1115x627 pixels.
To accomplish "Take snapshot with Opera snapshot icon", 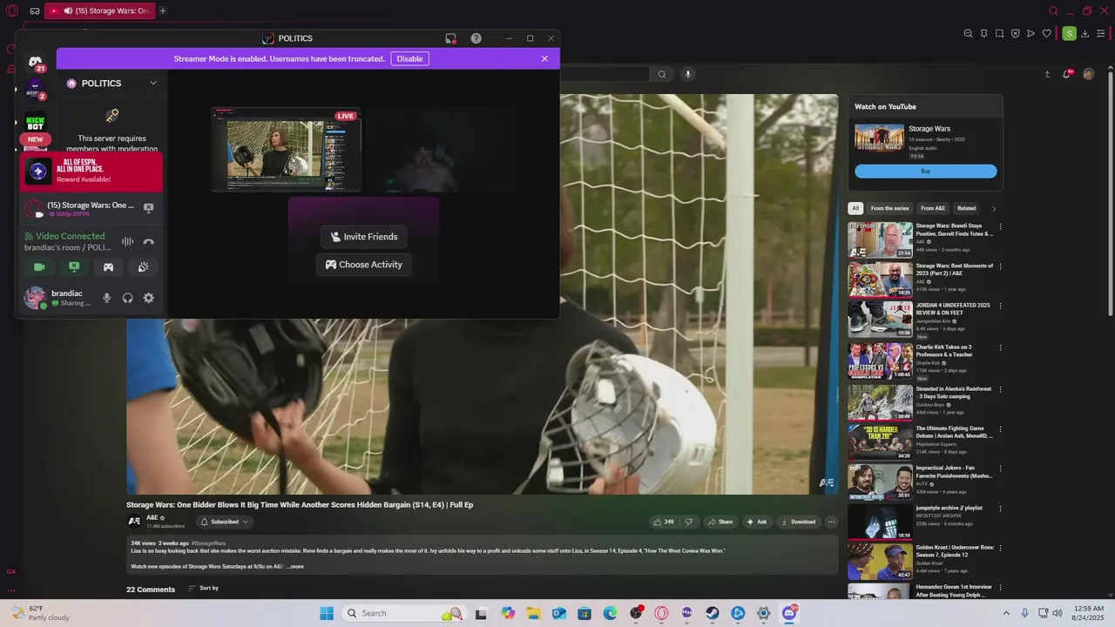I will pos(999,34).
